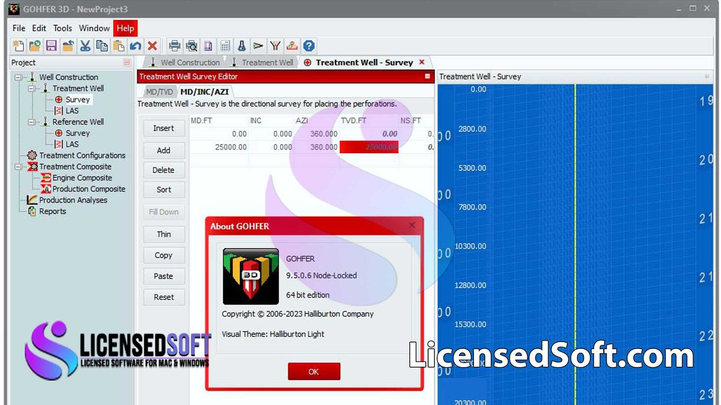Screen dimensions: 721x405
Task: Switch to the Treatment Well tab
Action: tap(262, 63)
